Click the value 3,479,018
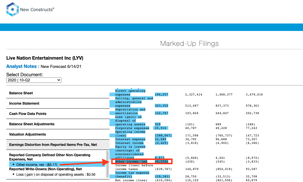Viewport: 303px width, 182px height. (254, 95)
